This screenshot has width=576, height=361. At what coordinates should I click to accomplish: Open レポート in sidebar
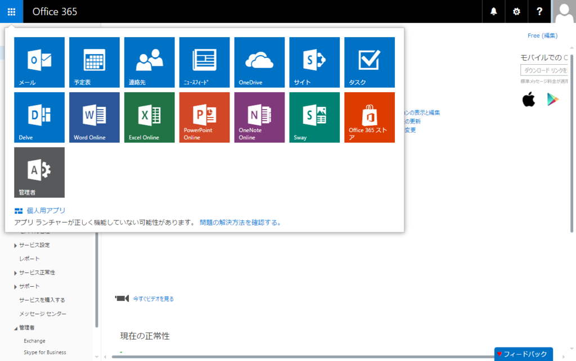click(29, 259)
